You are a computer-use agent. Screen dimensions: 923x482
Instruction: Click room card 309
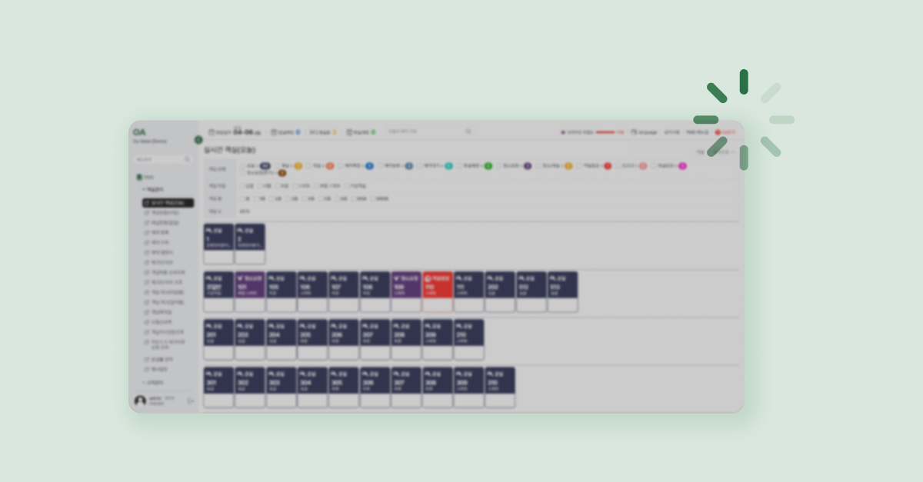[469, 387]
